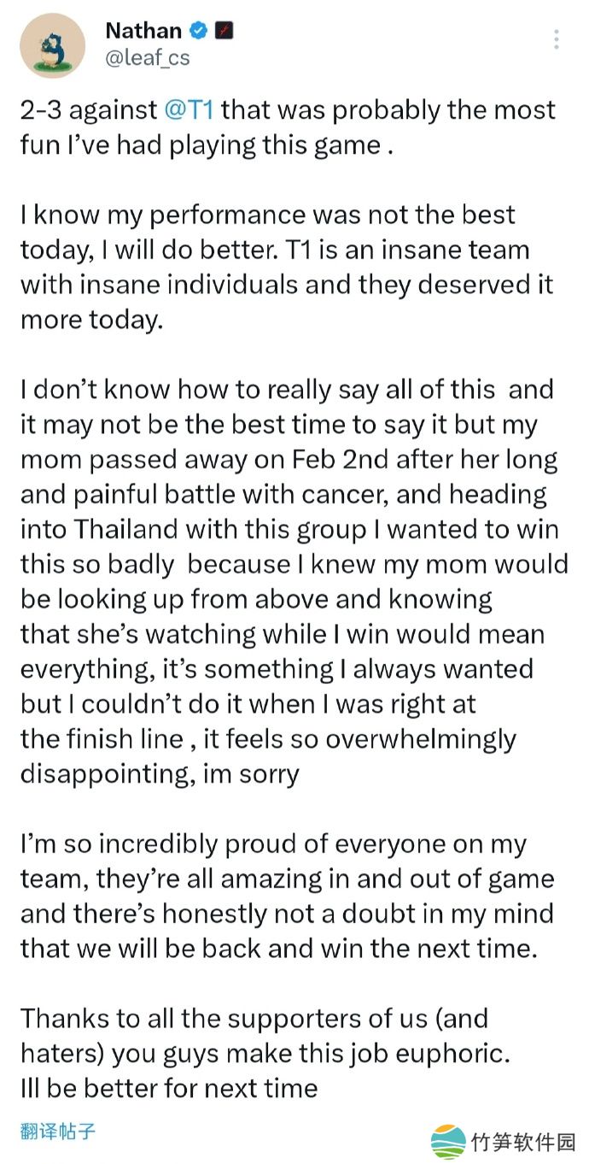
Task: Open the three-dot more options menu
Action: click(557, 39)
